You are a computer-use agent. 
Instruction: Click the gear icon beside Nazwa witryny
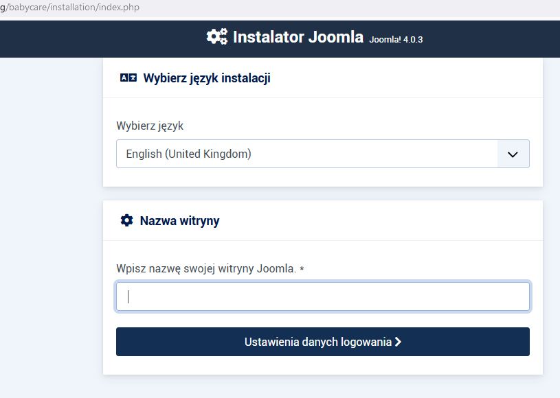point(126,220)
